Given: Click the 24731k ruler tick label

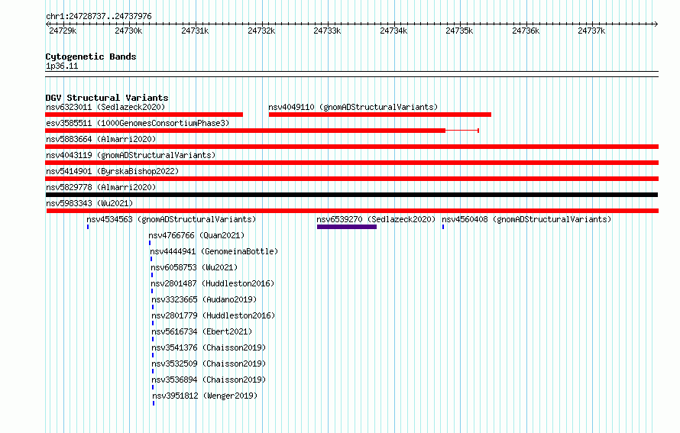Looking at the screenshot, I should (195, 31).
